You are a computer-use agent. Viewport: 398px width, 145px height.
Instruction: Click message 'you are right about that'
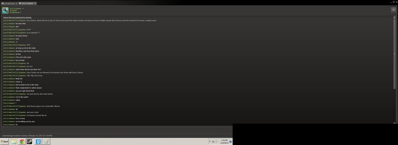[25, 91]
